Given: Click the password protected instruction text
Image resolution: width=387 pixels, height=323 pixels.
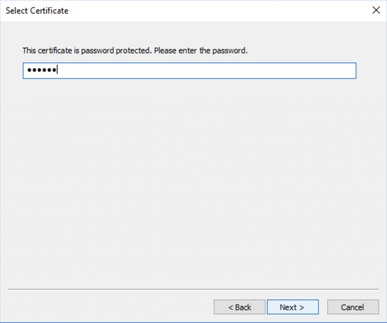Looking at the screenshot, I should click(135, 50).
